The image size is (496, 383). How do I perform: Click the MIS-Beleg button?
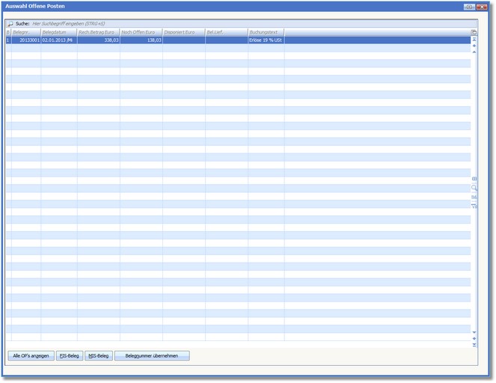(x=99, y=356)
